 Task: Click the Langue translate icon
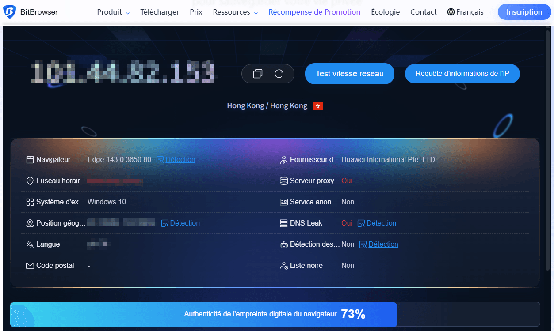coord(30,244)
